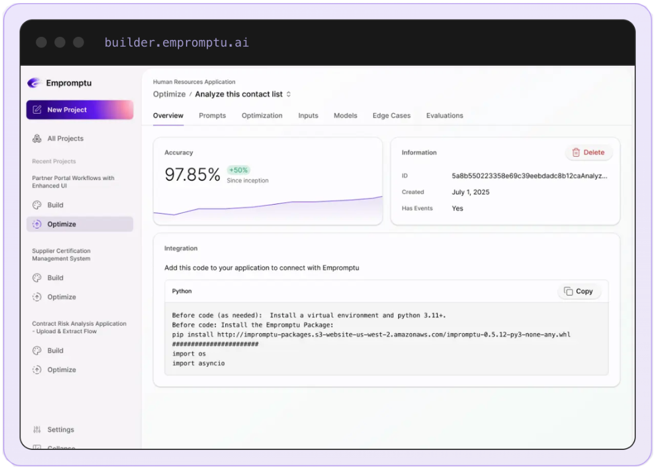Click the 'Recent Projects' heading
Screen dimensions: 655x469
[x=54, y=162]
